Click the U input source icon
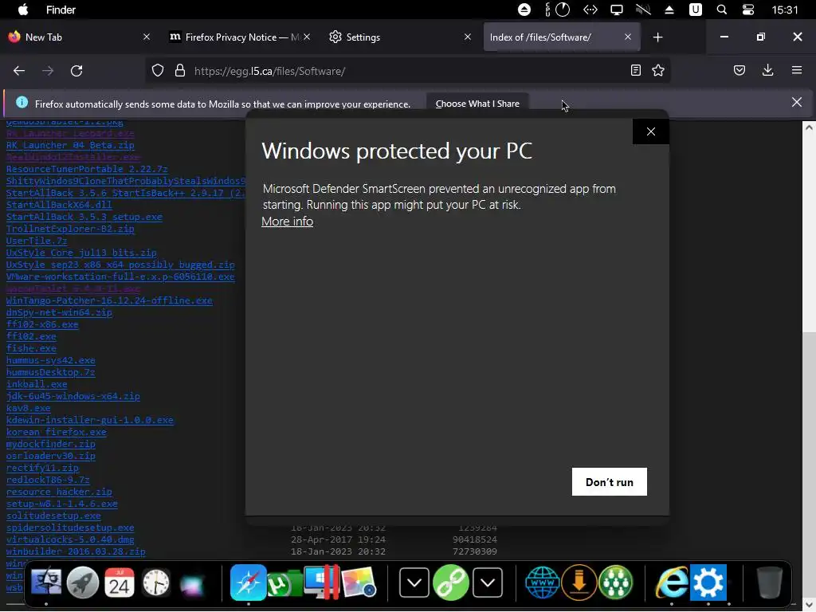Image resolution: width=816 pixels, height=612 pixels. pyautogui.click(x=695, y=10)
